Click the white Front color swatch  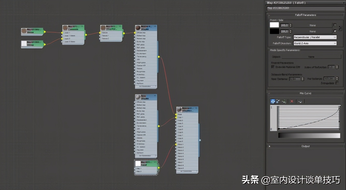point(274,25)
